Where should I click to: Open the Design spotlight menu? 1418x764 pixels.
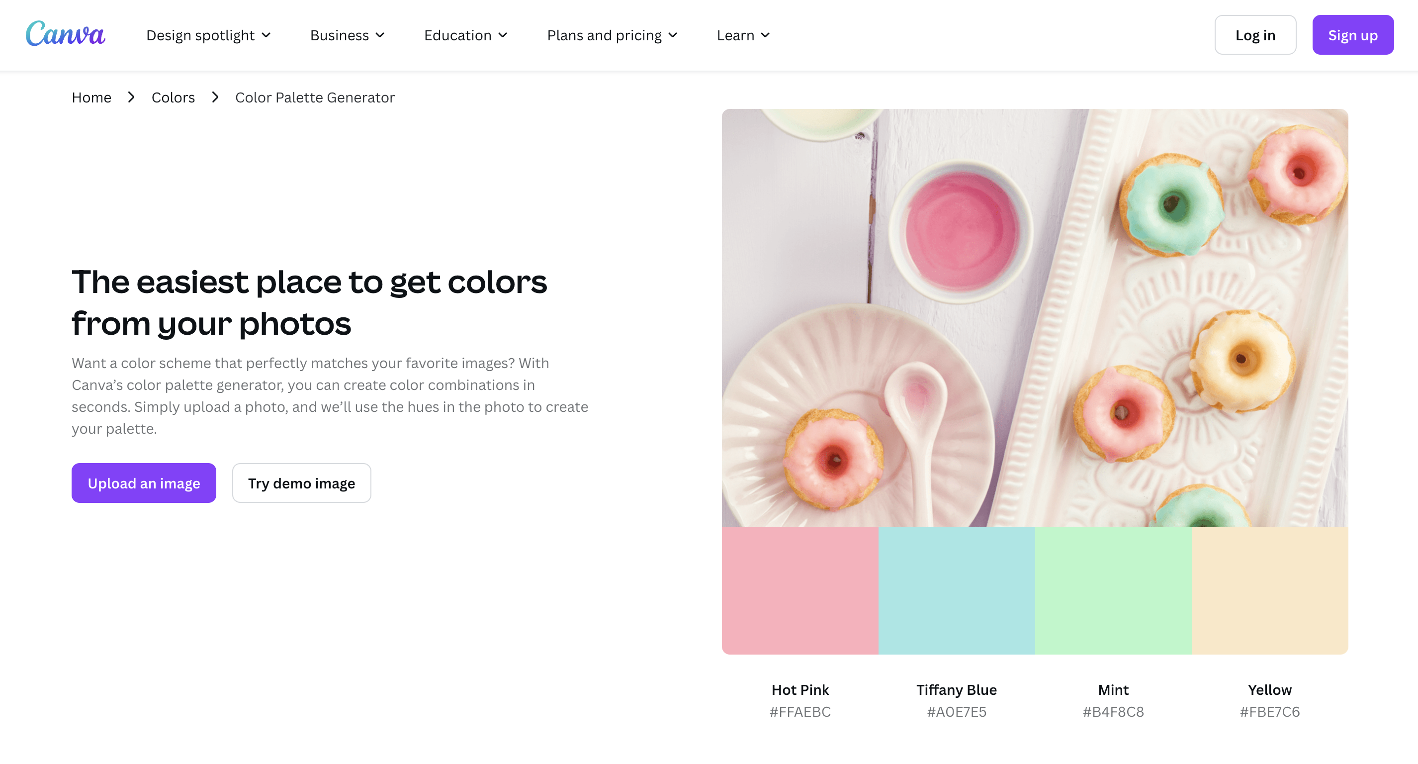(208, 35)
